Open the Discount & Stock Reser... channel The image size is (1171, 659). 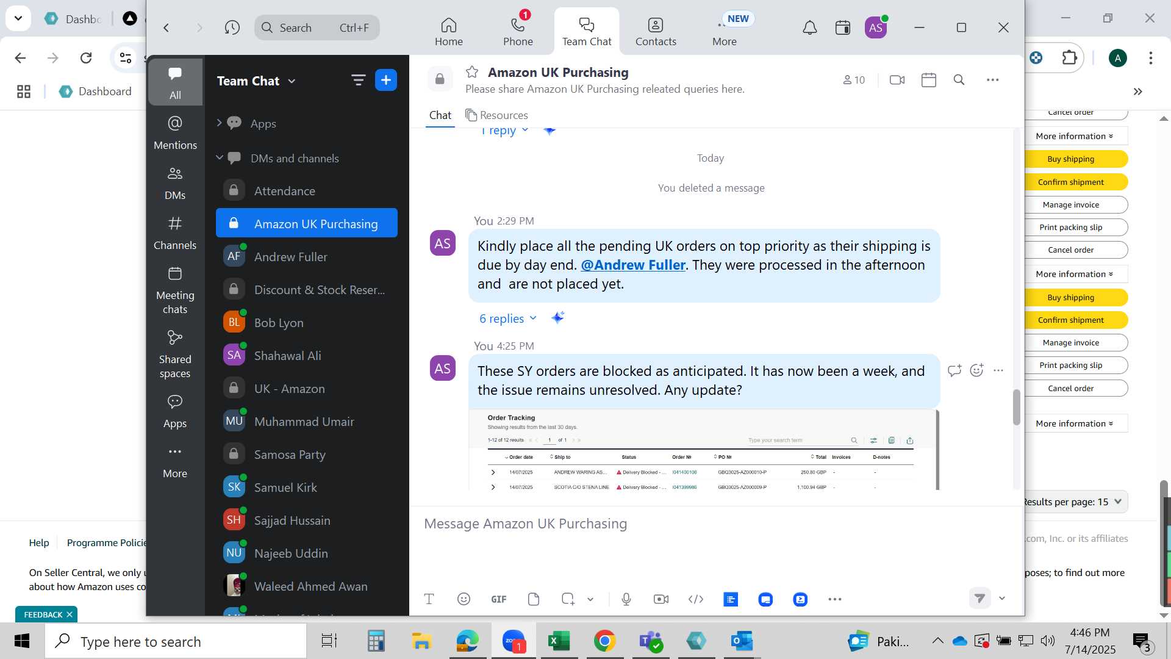pos(307,290)
